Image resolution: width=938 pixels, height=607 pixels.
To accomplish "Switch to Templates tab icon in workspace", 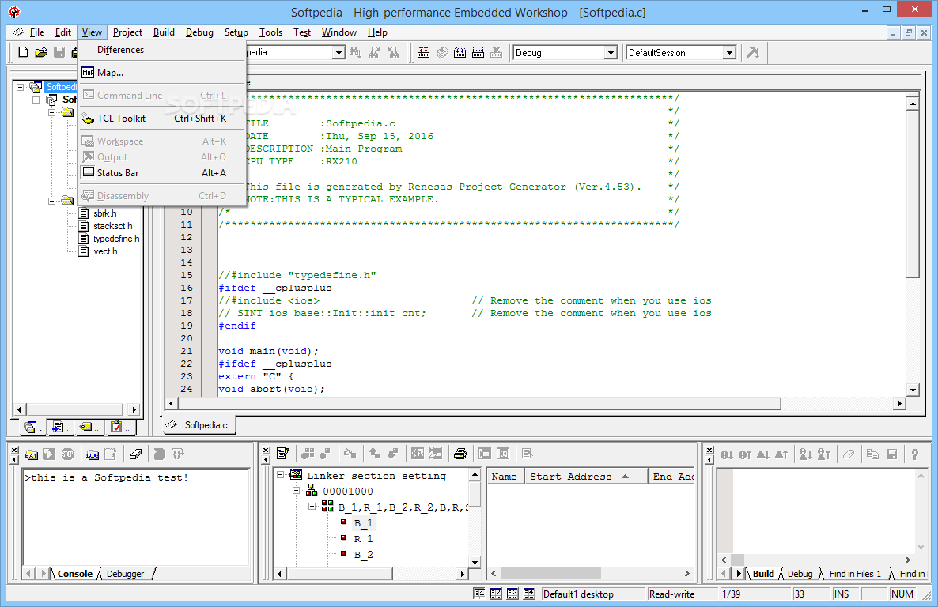I will 59,427.
